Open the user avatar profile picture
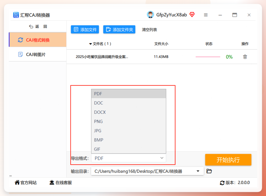266x196 pixels. coord(150,15)
